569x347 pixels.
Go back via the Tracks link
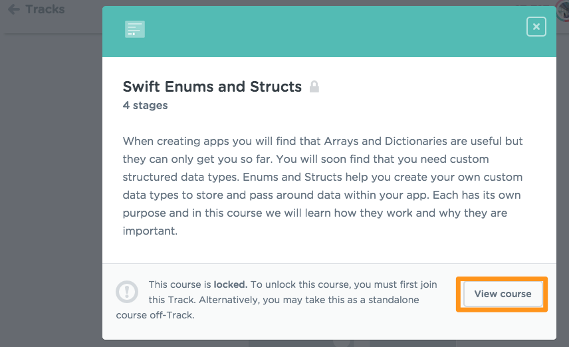coord(45,10)
